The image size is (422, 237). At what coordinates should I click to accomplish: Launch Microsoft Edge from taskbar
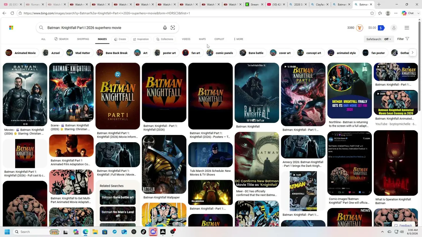(x=85, y=232)
